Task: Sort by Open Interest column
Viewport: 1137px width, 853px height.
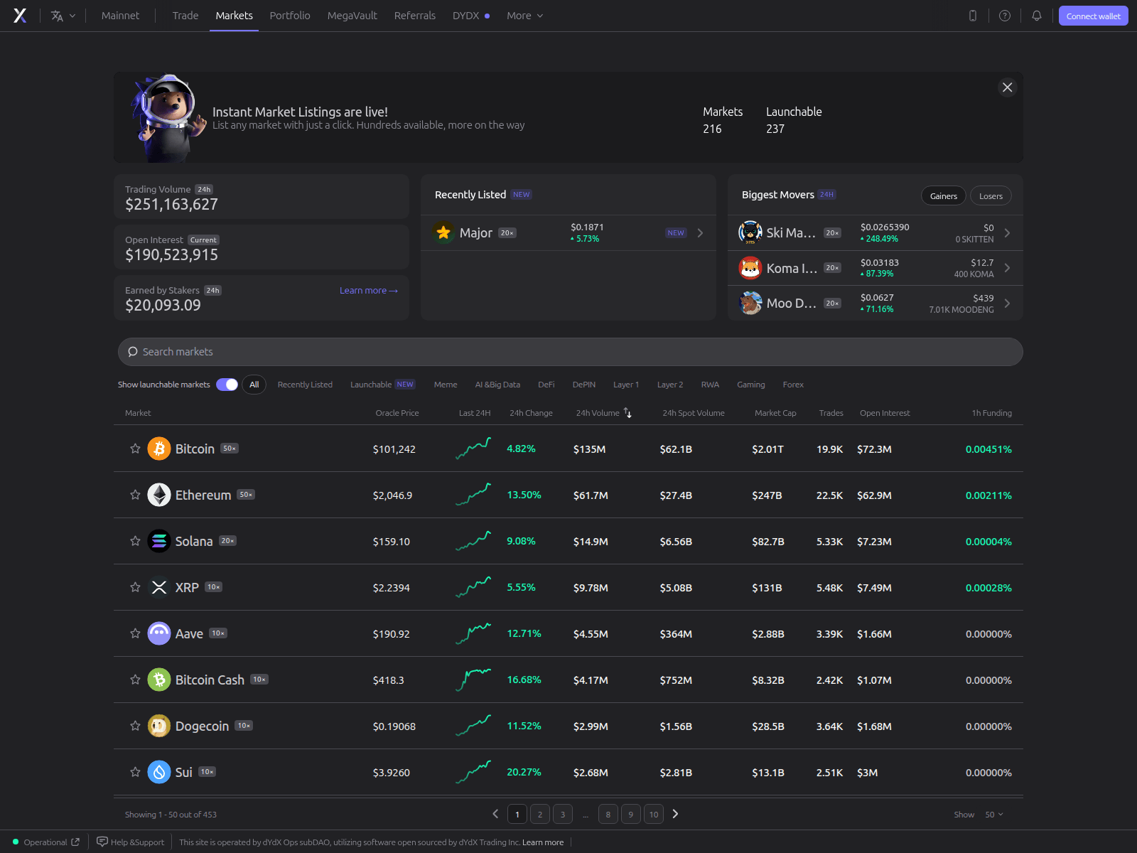Action: point(885,413)
